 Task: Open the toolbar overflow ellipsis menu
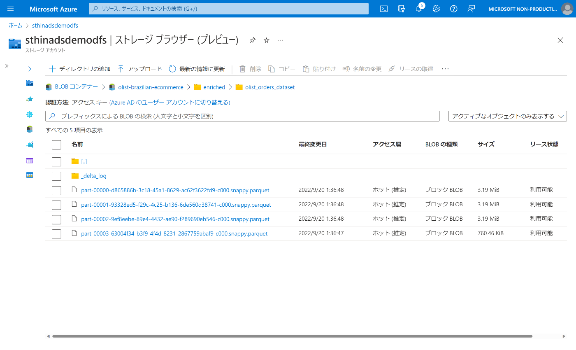[x=445, y=69]
